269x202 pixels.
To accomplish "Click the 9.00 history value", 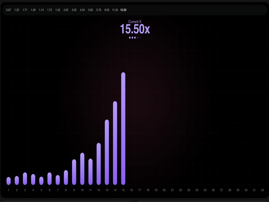I will tap(107, 10).
